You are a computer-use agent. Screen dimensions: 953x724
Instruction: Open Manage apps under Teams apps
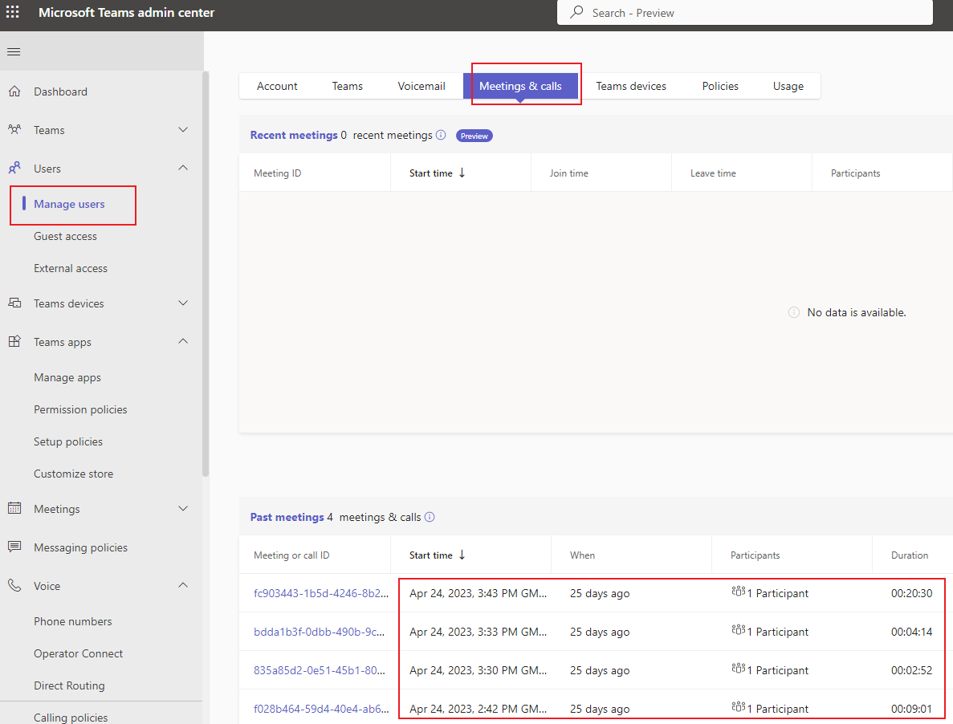67,378
